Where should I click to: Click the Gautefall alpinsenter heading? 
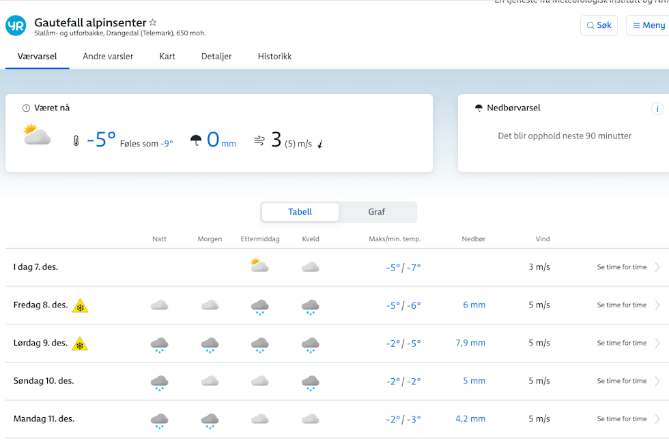coord(90,22)
